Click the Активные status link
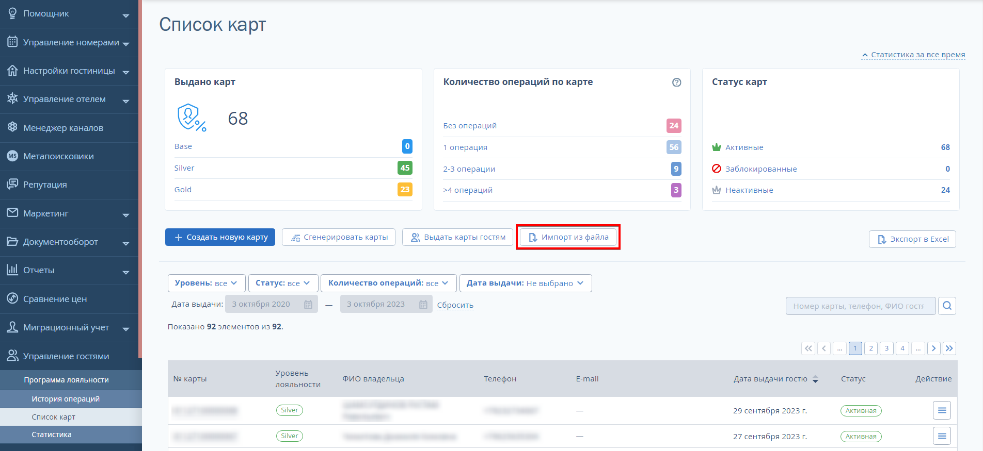Image resolution: width=983 pixels, height=451 pixels. click(744, 147)
